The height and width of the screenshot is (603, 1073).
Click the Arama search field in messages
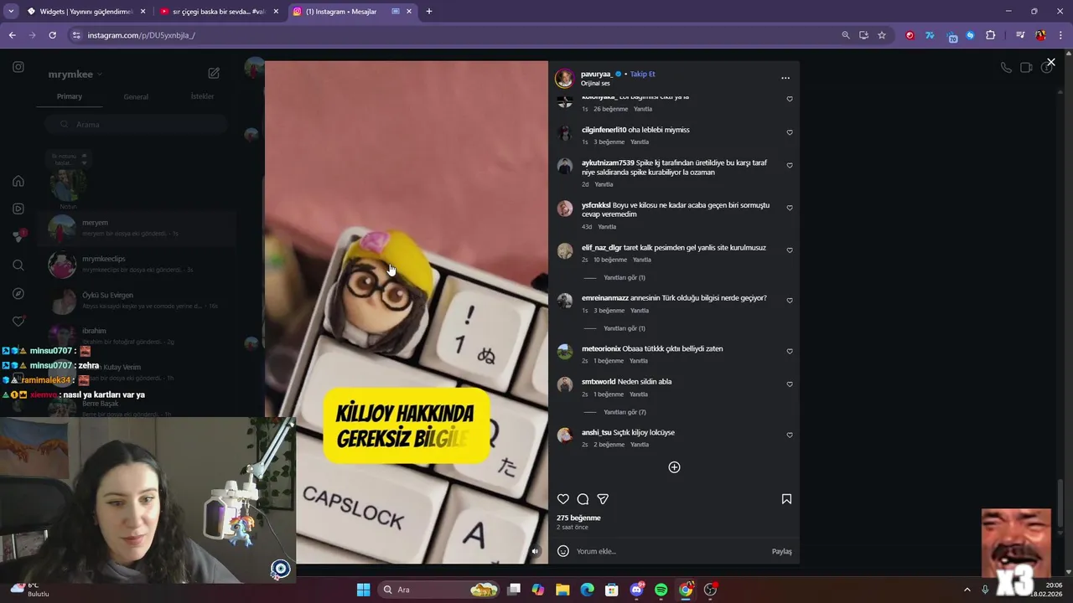coord(136,124)
